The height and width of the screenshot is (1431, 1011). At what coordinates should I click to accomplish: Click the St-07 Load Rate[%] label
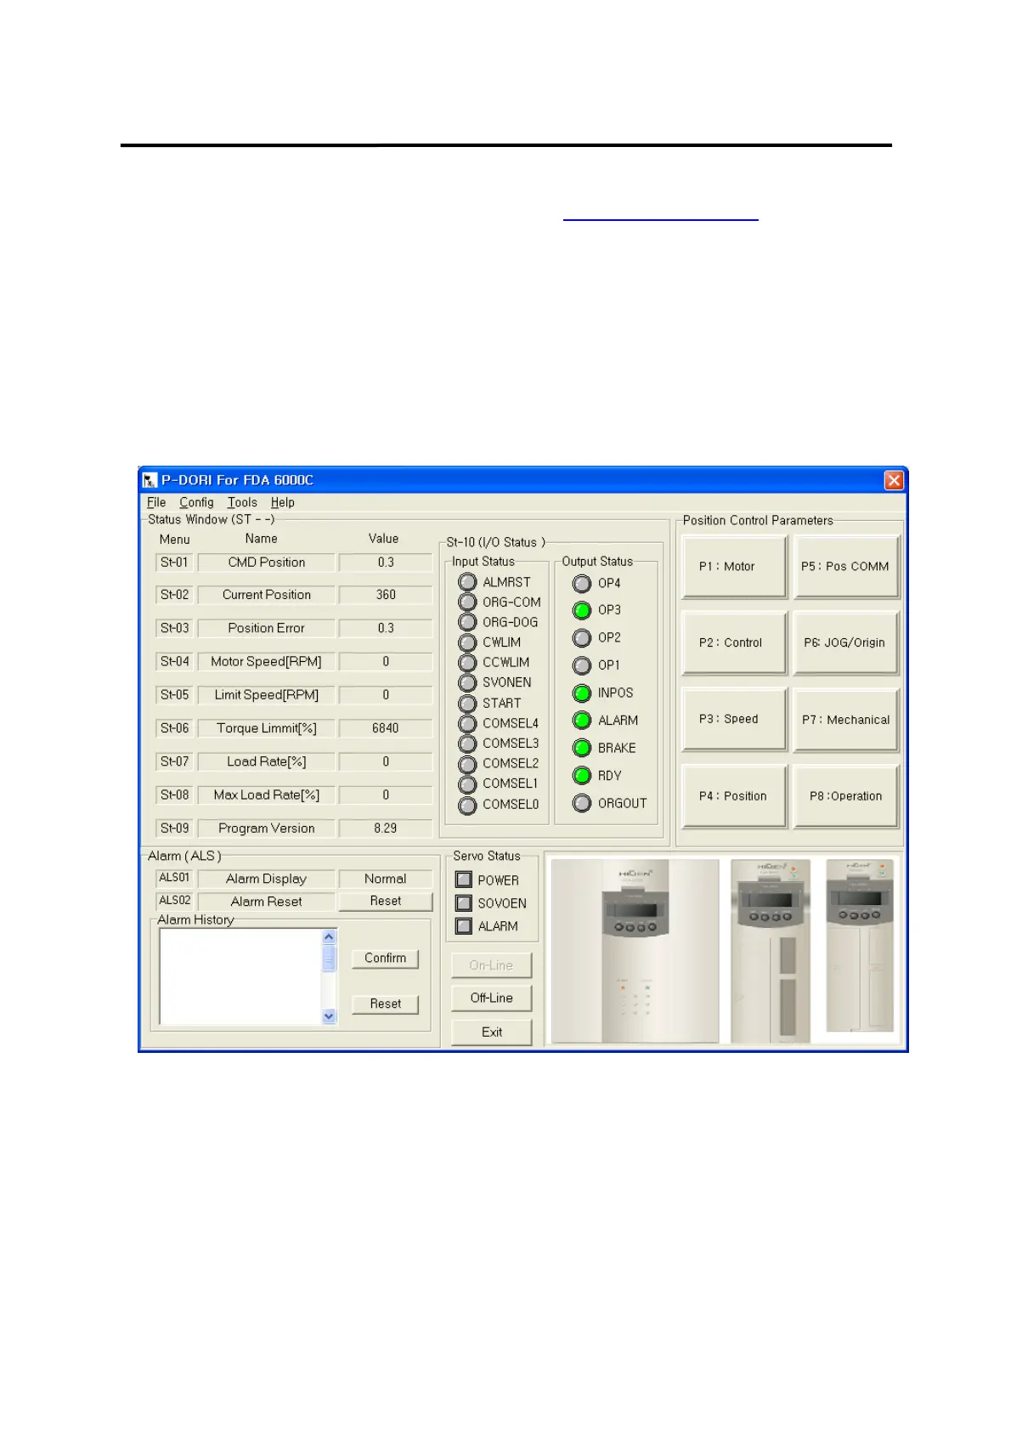click(266, 761)
